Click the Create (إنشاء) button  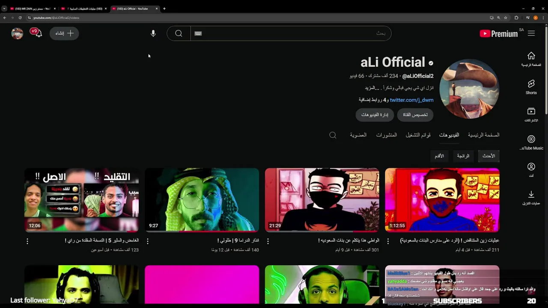click(64, 33)
